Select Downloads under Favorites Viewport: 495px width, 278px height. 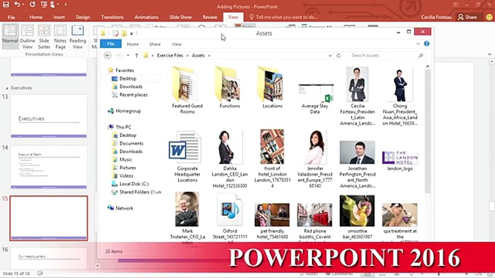point(131,86)
